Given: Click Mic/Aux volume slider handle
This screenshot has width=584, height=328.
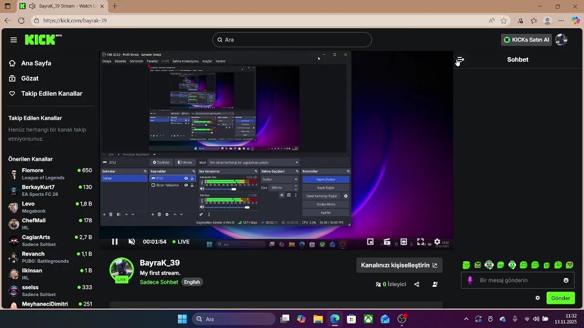Looking at the screenshot, I should coord(247,207).
